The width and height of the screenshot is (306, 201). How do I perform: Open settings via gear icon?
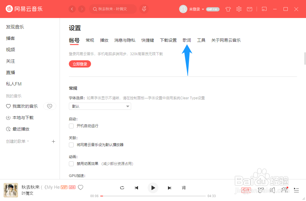point(239,9)
